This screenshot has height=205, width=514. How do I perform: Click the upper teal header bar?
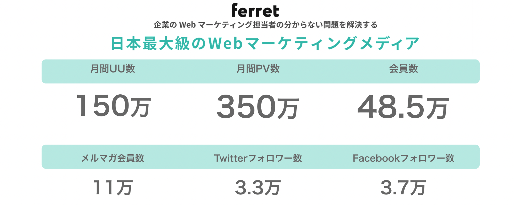tap(261, 72)
